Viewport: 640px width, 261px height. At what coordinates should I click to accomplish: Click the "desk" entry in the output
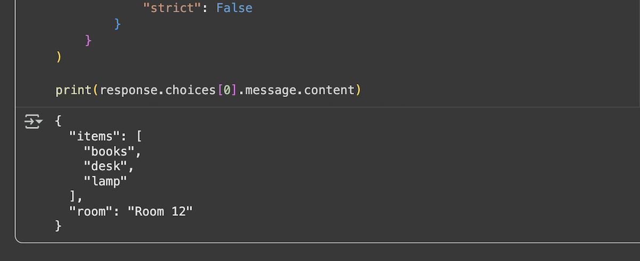(x=107, y=166)
